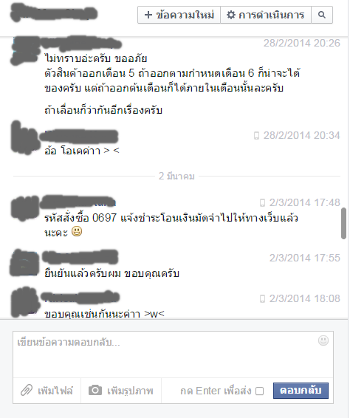This screenshot has height=418, width=350.
Task: Click the 28/2/2014 20:26 timestamp
Action: 302,43
